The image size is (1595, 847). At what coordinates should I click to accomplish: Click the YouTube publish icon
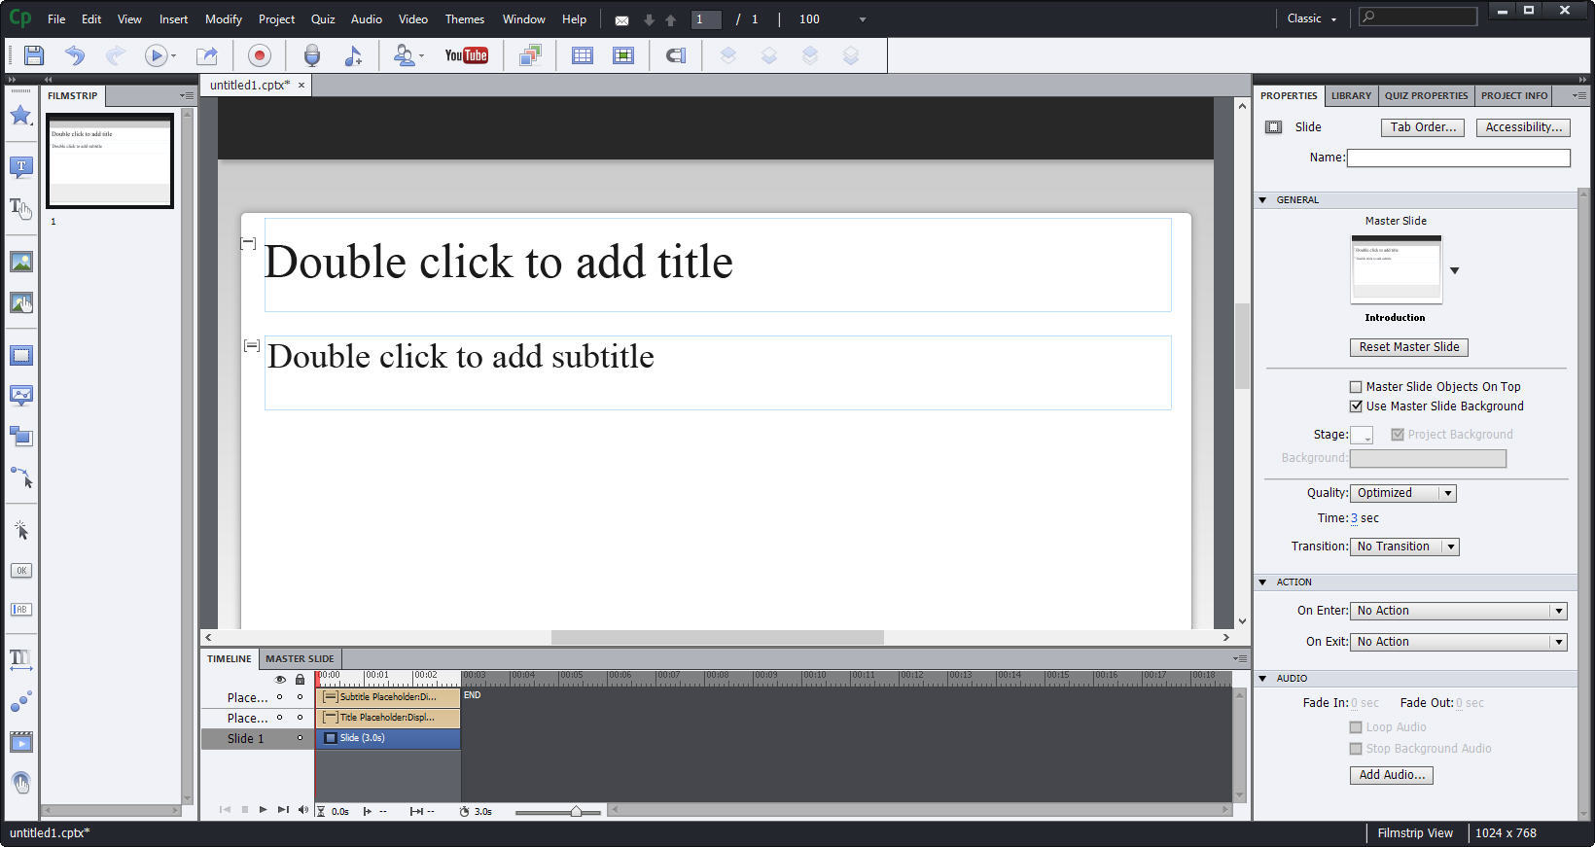pos(466,55)
